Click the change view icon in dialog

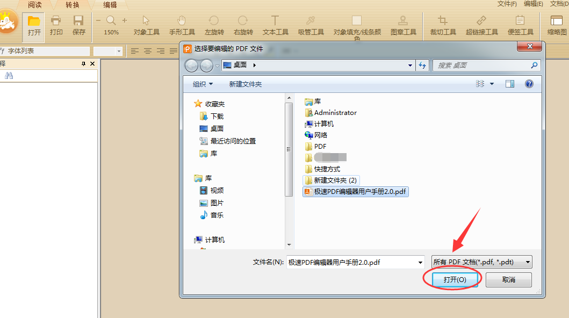click(x=480, y=84)
